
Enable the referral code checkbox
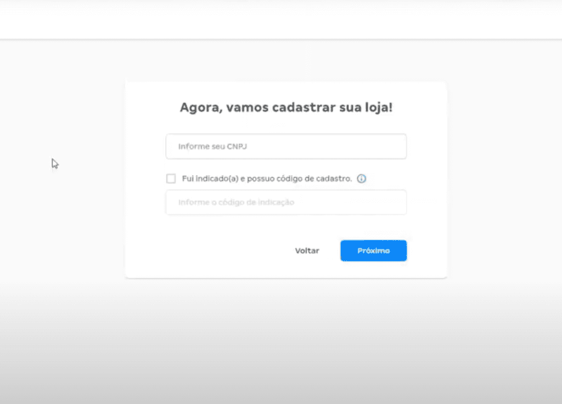click(x=171, y=179)
